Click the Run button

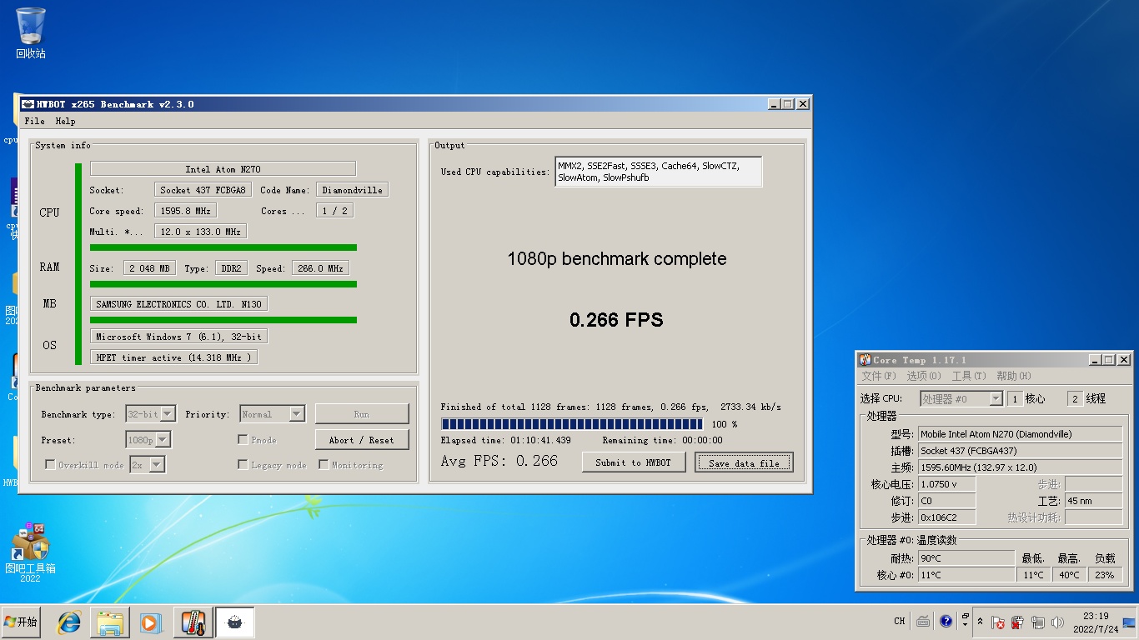(x=362, y=414)
